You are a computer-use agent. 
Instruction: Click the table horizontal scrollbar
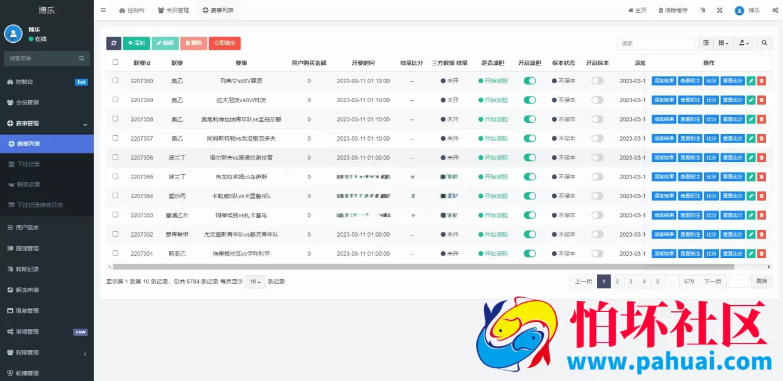(x=423, y=267)
